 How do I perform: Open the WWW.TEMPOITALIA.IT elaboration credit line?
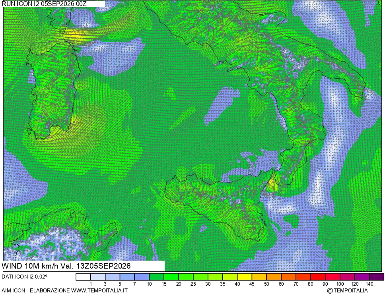point(64,290)
